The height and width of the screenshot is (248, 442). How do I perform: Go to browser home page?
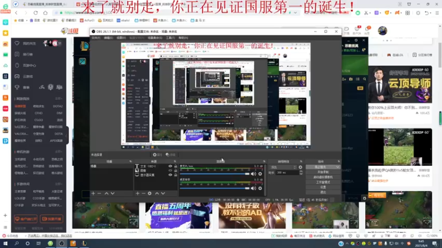(x=45, y=13)
